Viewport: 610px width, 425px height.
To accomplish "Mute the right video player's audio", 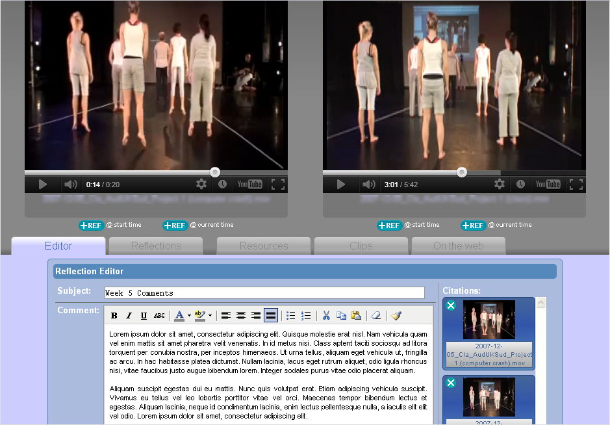I will coord(369,184).
